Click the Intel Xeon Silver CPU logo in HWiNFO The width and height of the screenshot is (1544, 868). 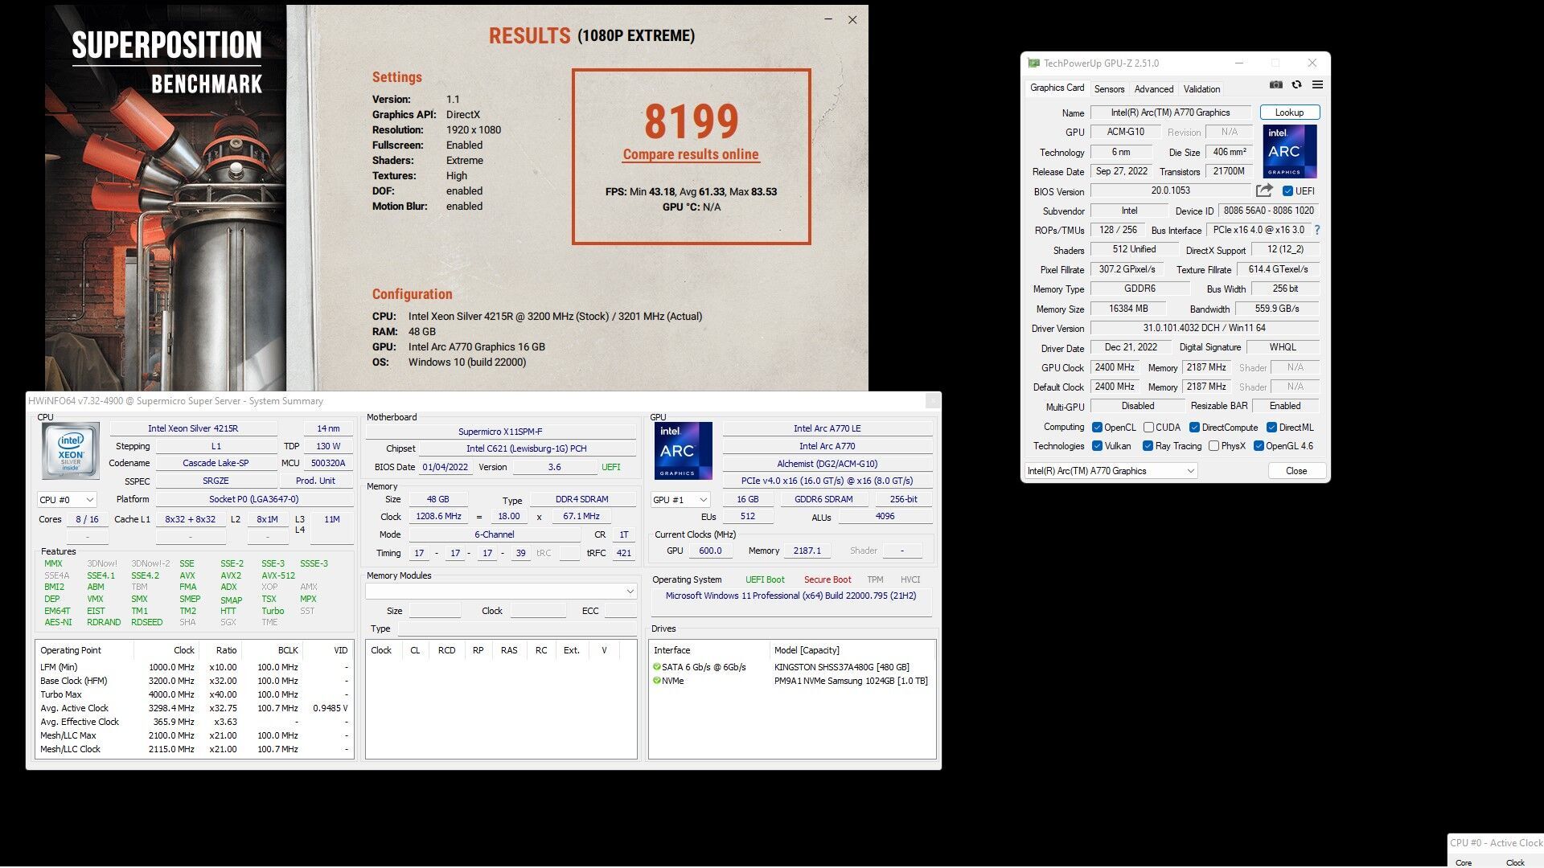[71, 451]
